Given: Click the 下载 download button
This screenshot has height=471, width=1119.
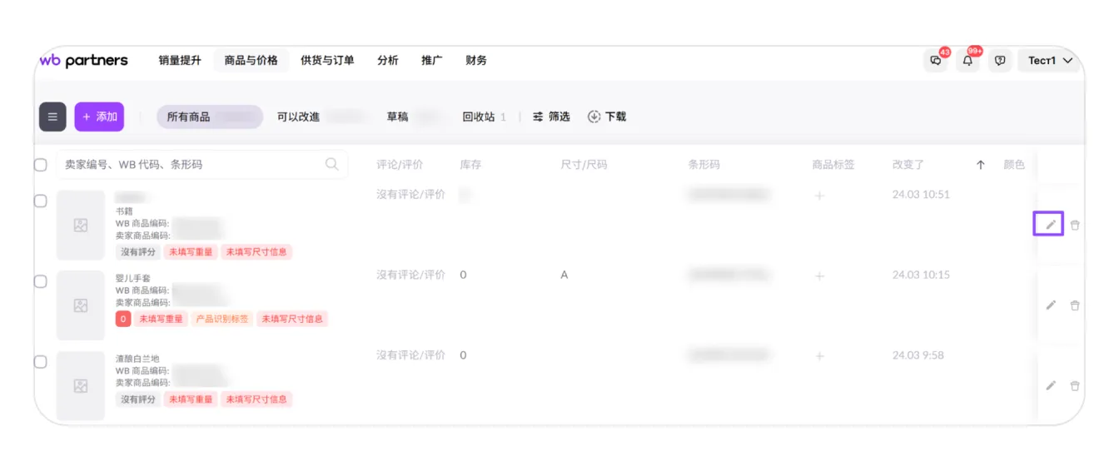Looking at the screenshot, I should pyautogui.click(x=606, y=117).
